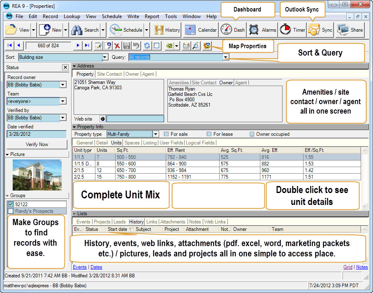Click the Share monitors icon
Screen dimensions: 373x293
343,30
